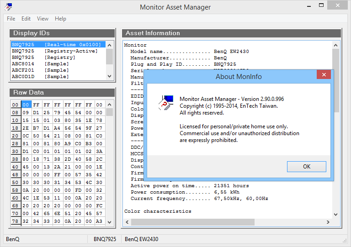Click row header 18 in Raw Data
This screenshot has height=247, width=351.
tap(15, 128)
